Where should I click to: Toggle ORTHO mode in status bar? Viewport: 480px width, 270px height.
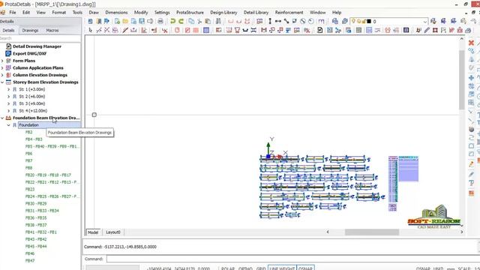coord(245,268)
